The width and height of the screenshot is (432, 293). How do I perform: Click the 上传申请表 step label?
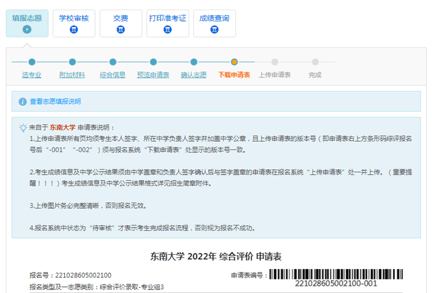(274, 75)
